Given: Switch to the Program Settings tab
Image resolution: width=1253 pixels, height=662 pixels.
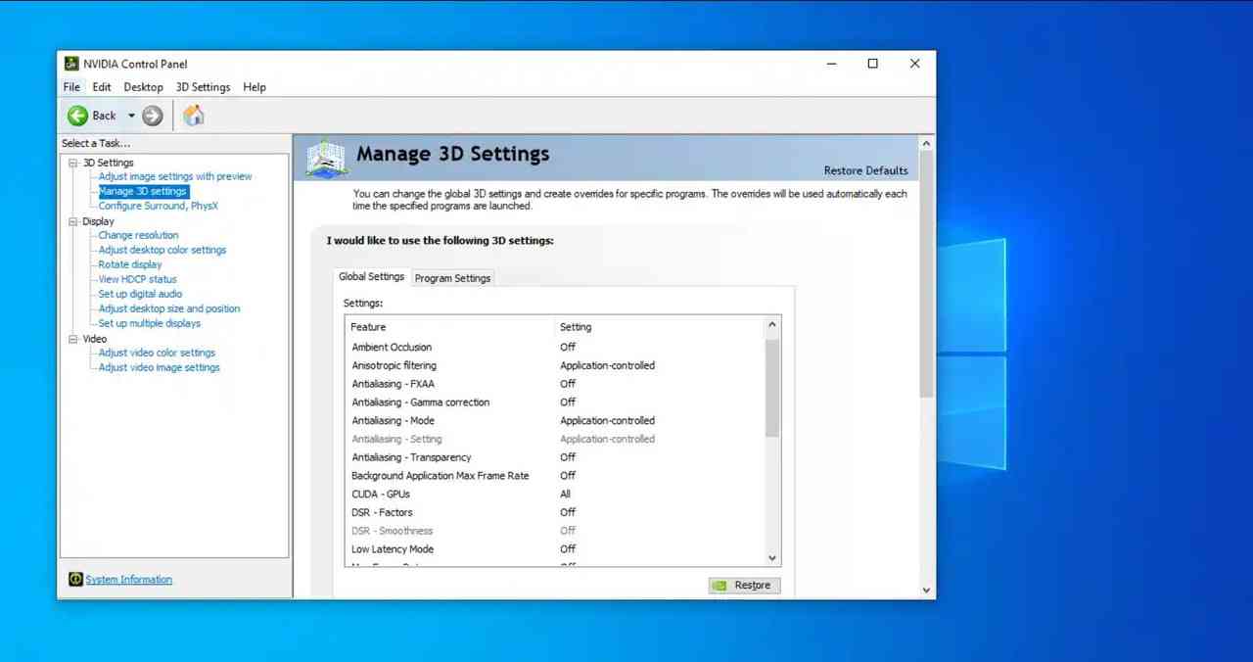Looking at the screenshot, I should (x=452, y=278).
